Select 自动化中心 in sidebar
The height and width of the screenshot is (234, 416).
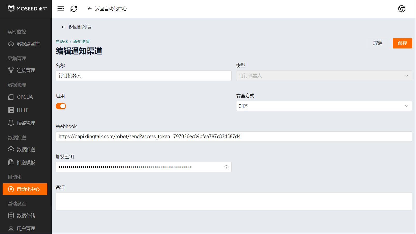25,189
